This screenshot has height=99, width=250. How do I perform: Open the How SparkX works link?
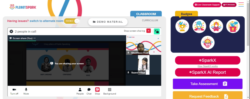point(207,66)
